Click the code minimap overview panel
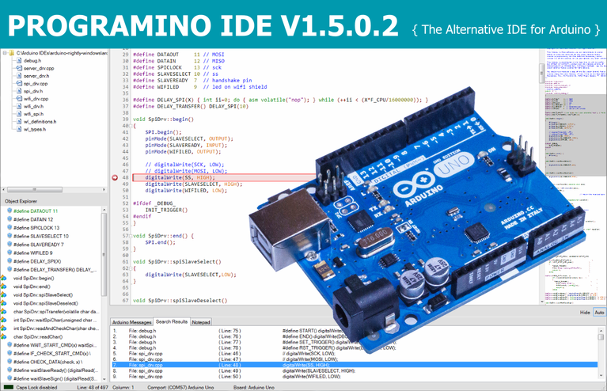The width and height of the screenshot is (607, 391). click(x=575, y=177)
